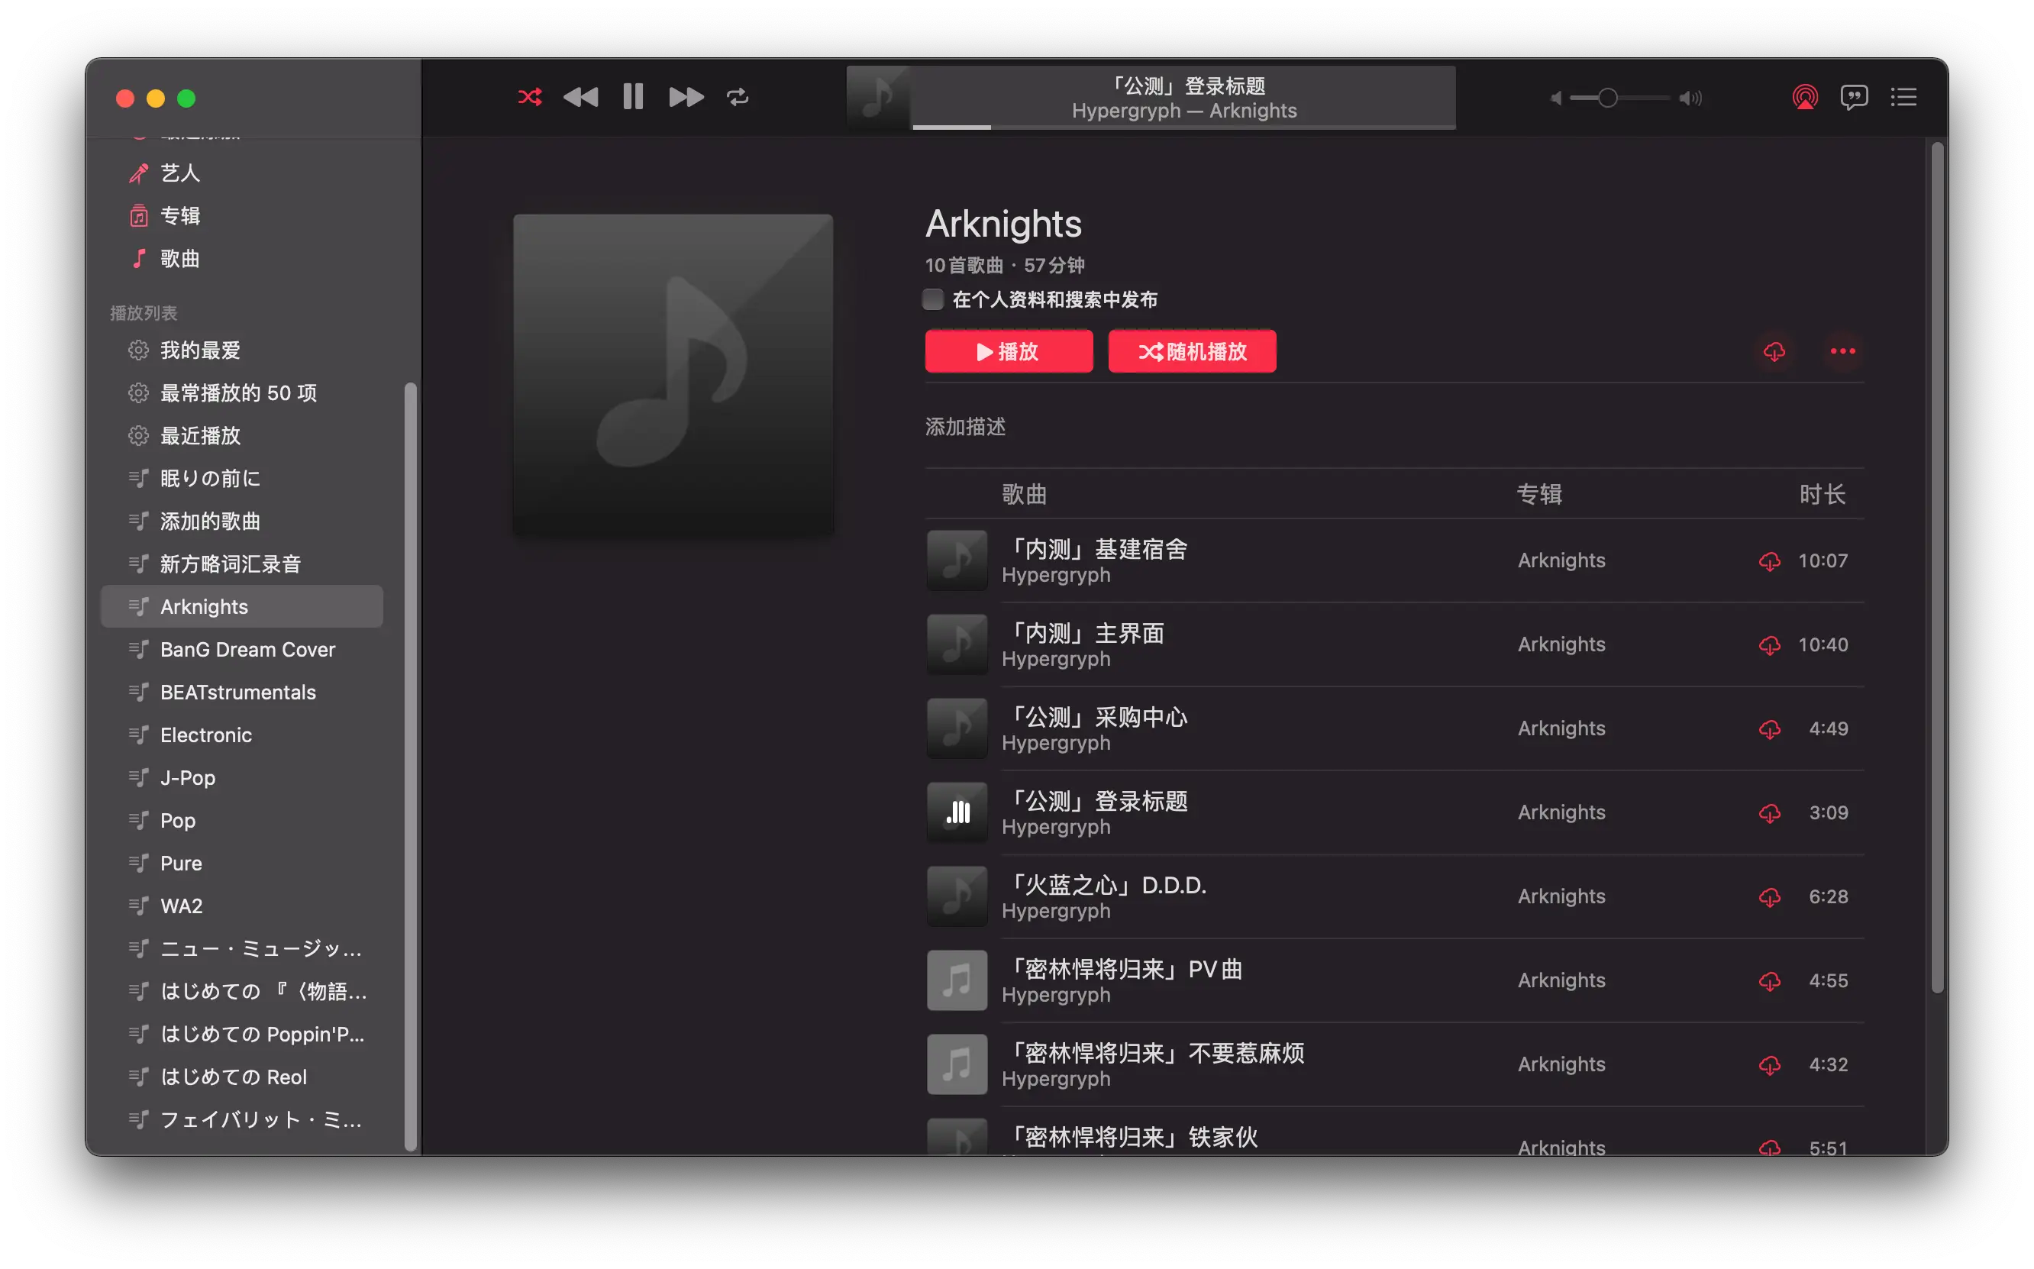
Task: Download 「密林悍将归来」PV曲 from cloud
Action: tap(1769, 980)
